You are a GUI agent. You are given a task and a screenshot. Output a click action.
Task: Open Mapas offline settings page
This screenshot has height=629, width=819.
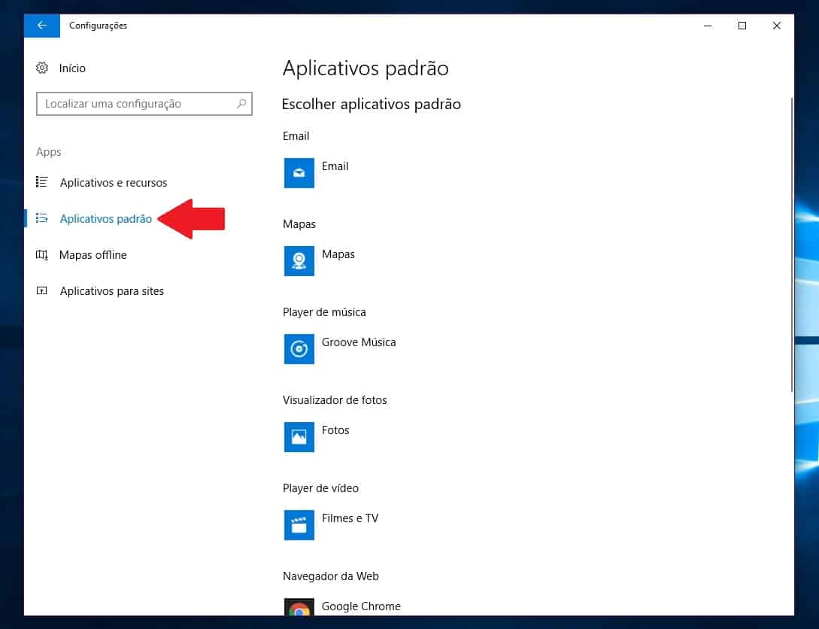click(93, 255)
